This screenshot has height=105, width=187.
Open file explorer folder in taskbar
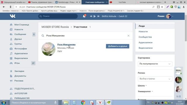click(x=66, y=102)
